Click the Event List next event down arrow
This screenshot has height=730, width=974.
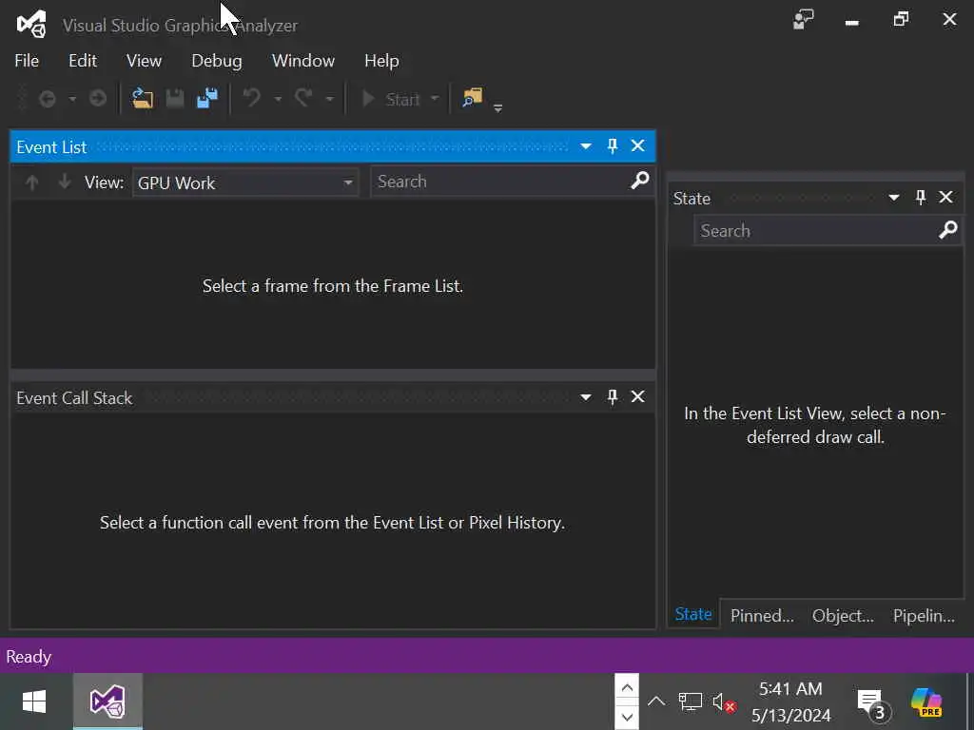click(x=64, y=182)
